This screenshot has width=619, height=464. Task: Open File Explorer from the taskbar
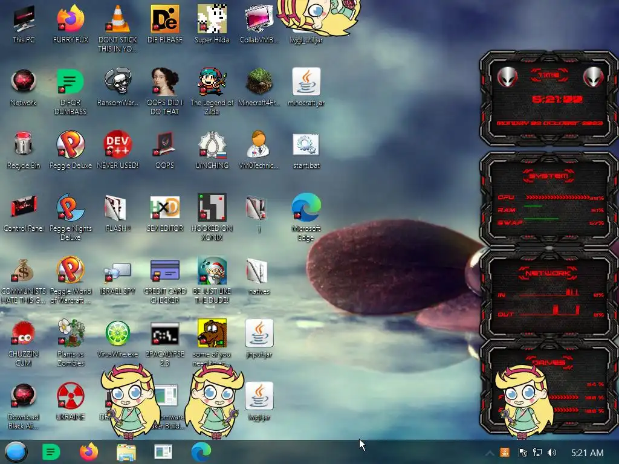pyautogui.click(x=126, y=452)
